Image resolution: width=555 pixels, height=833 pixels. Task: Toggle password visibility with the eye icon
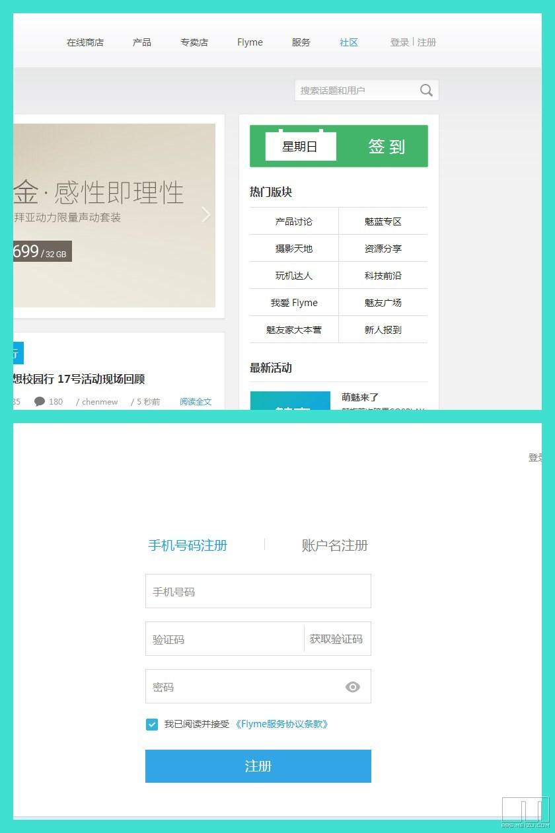pos(353,688)
